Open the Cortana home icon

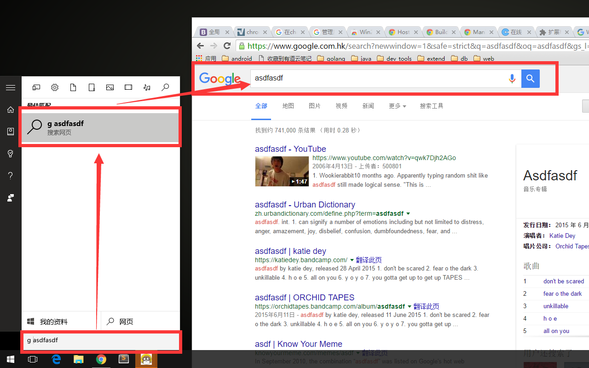[11, 109]
